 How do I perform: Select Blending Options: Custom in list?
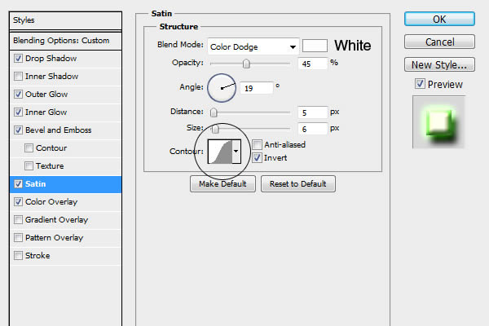(x=61, y=40)
